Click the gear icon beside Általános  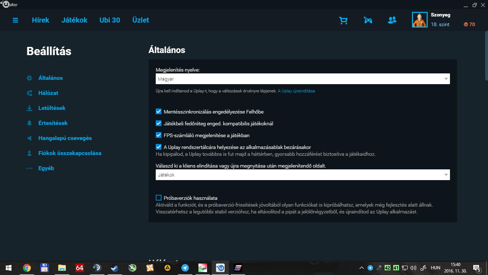coord(29,78)
